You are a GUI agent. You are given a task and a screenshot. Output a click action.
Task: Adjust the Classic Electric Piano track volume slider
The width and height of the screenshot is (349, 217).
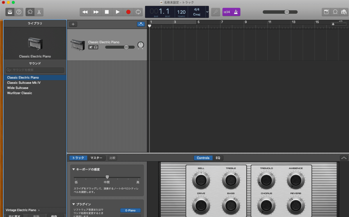120,47
